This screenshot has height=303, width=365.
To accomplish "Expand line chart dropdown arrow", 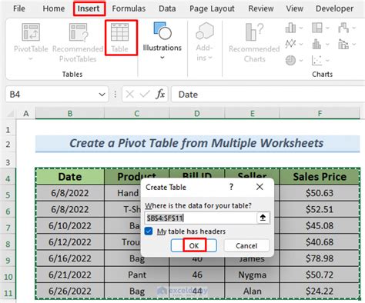I will pos(301,45).
